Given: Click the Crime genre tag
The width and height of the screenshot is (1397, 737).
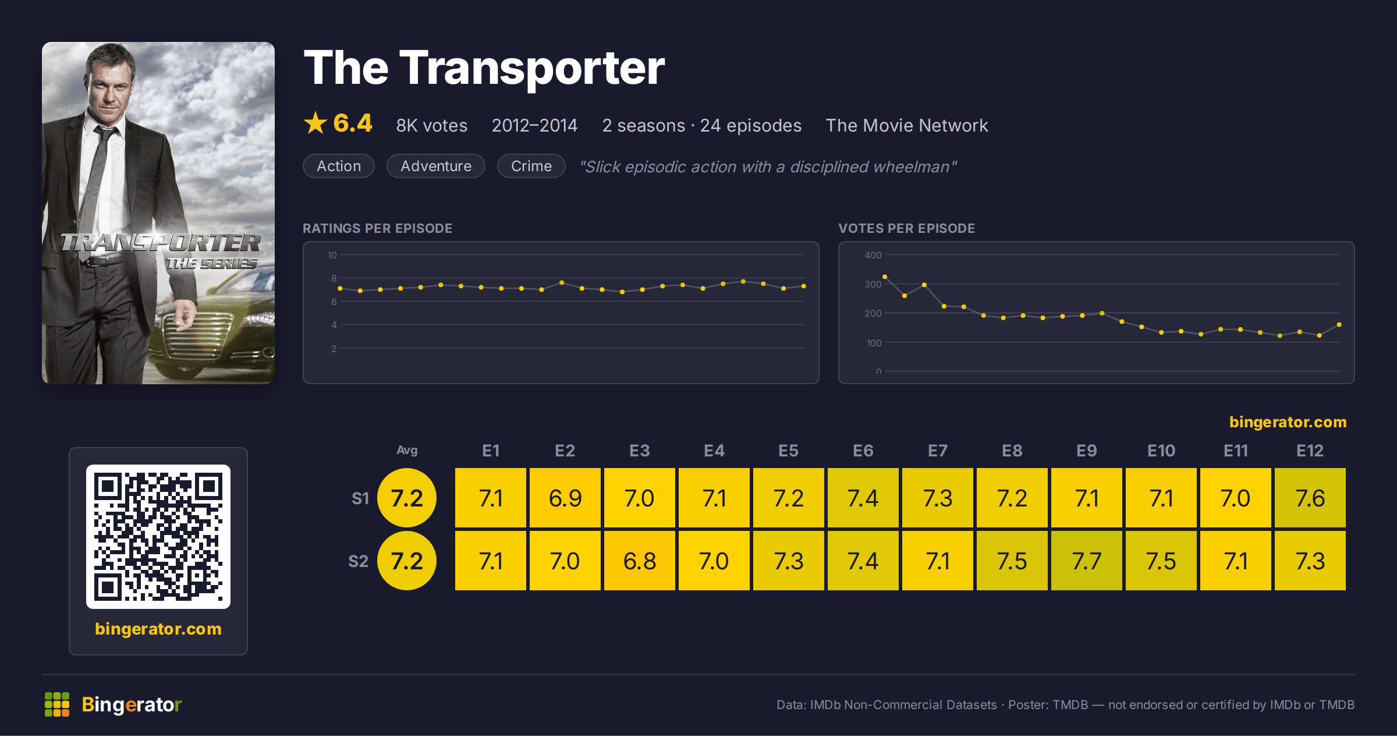Looking at the screenshot, I should (x=531, y=166).
